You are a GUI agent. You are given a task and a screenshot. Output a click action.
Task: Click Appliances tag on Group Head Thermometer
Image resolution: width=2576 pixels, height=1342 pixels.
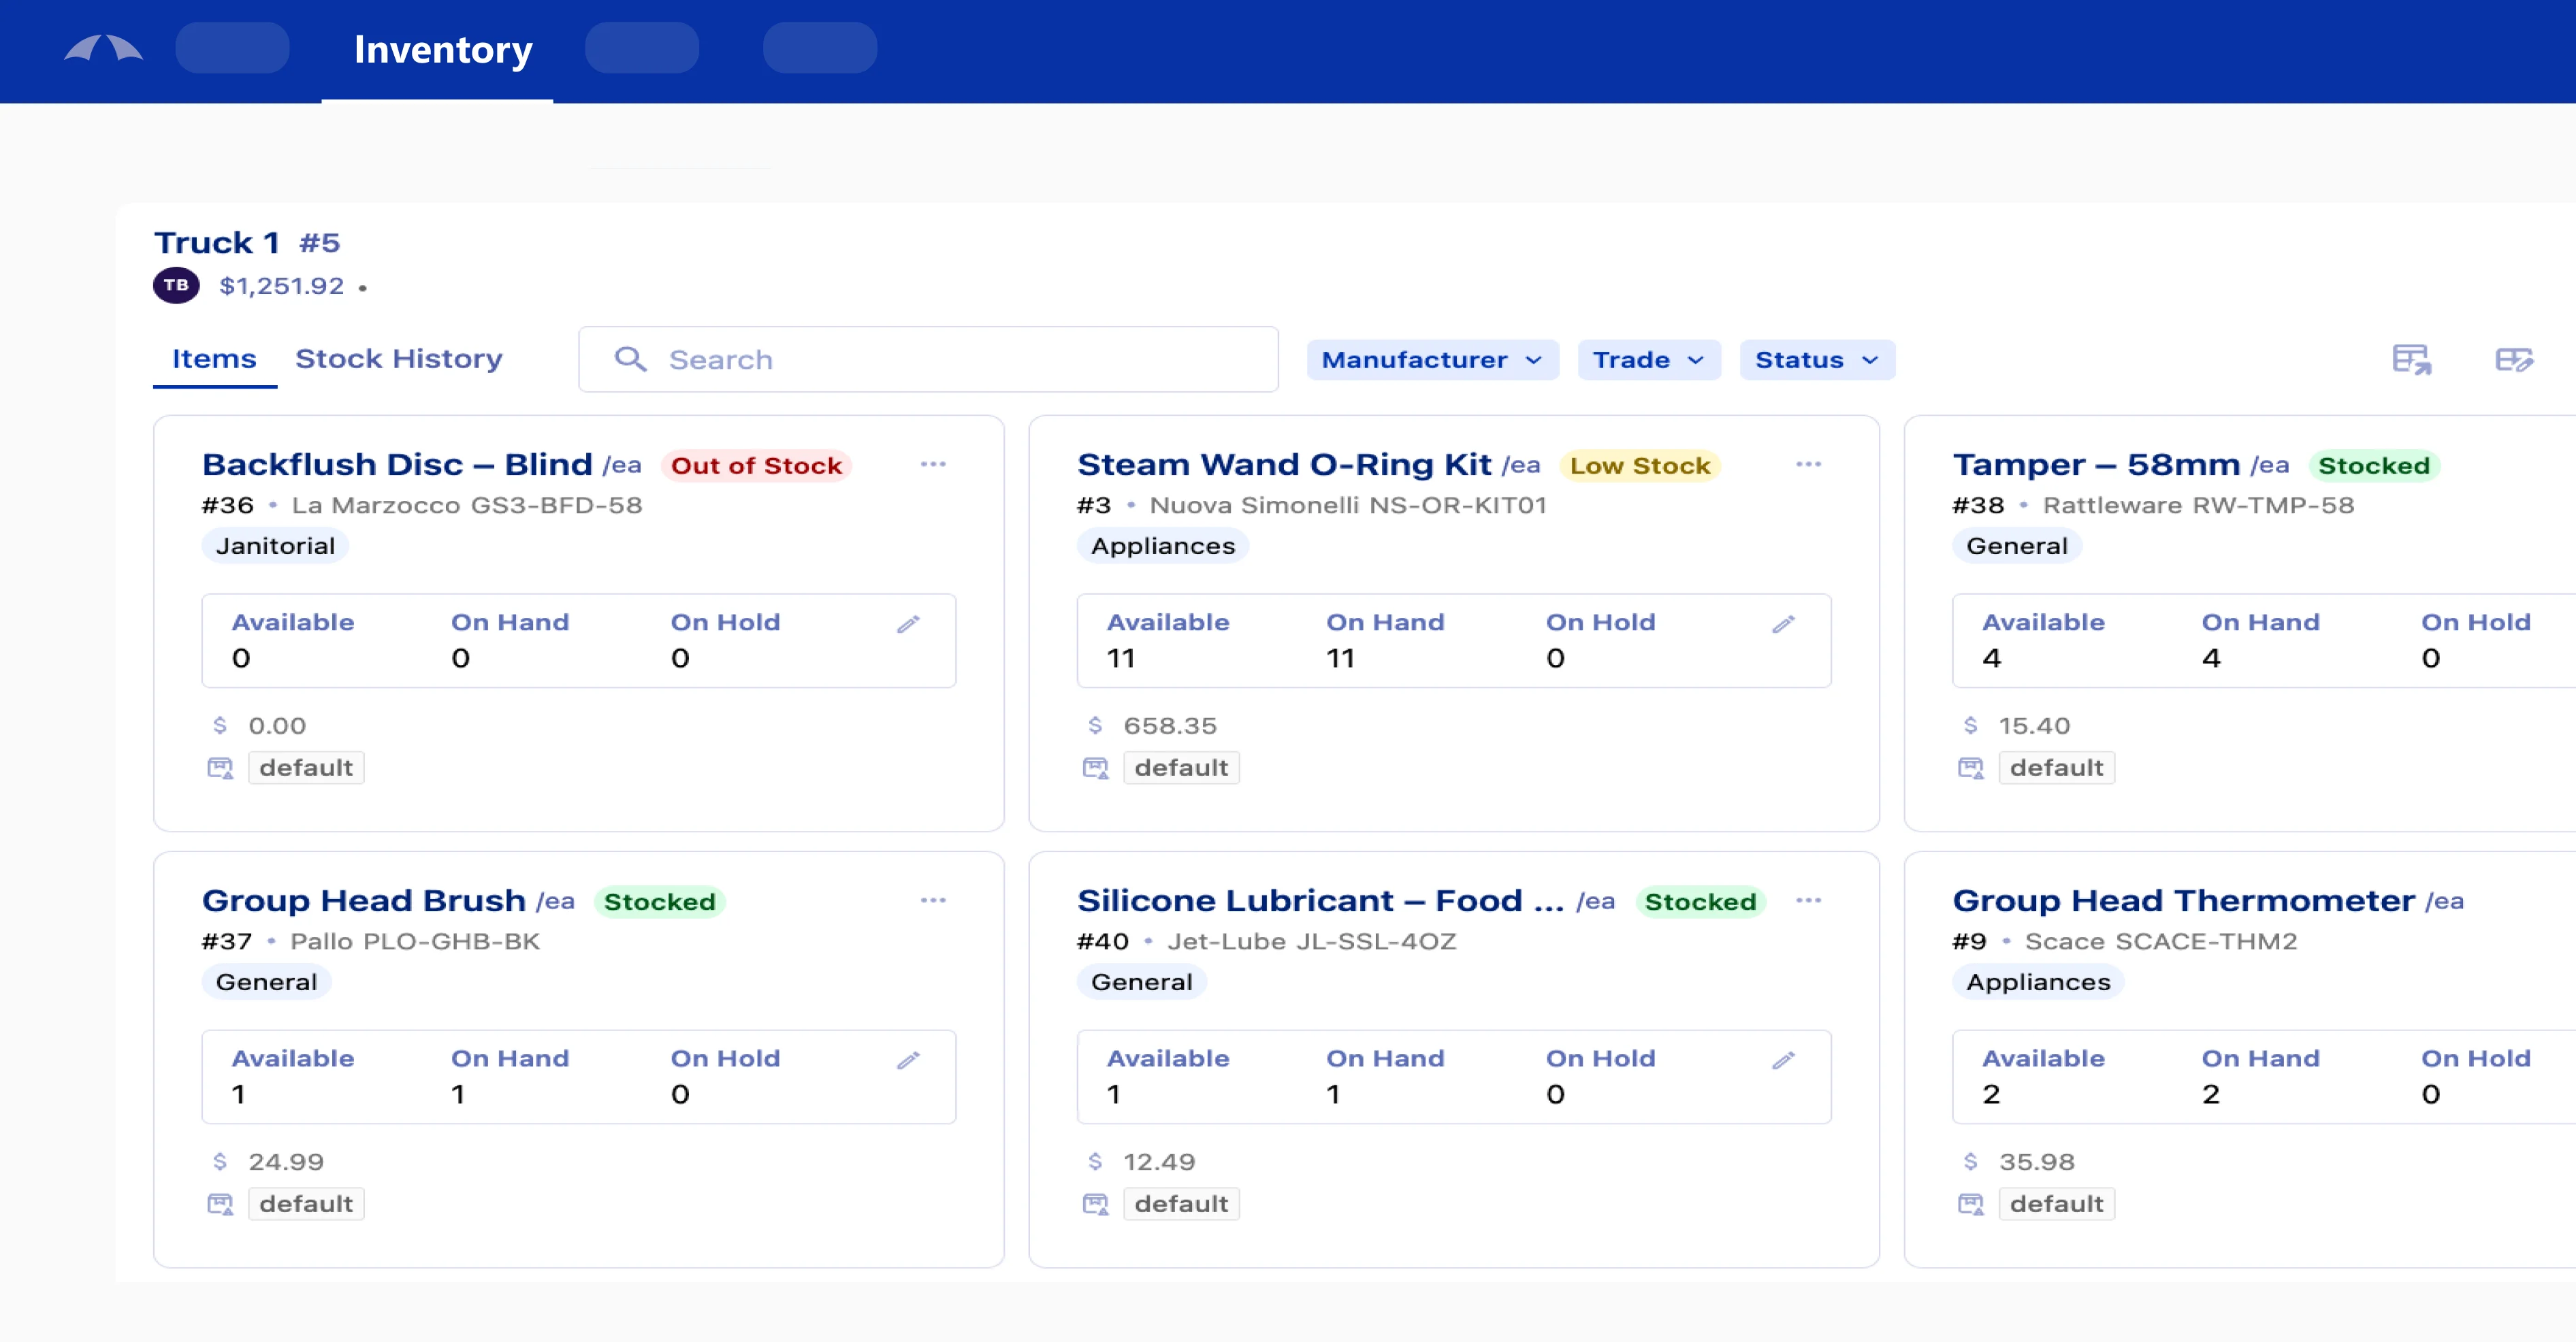pyautogui.click(x=2038, y=982)
